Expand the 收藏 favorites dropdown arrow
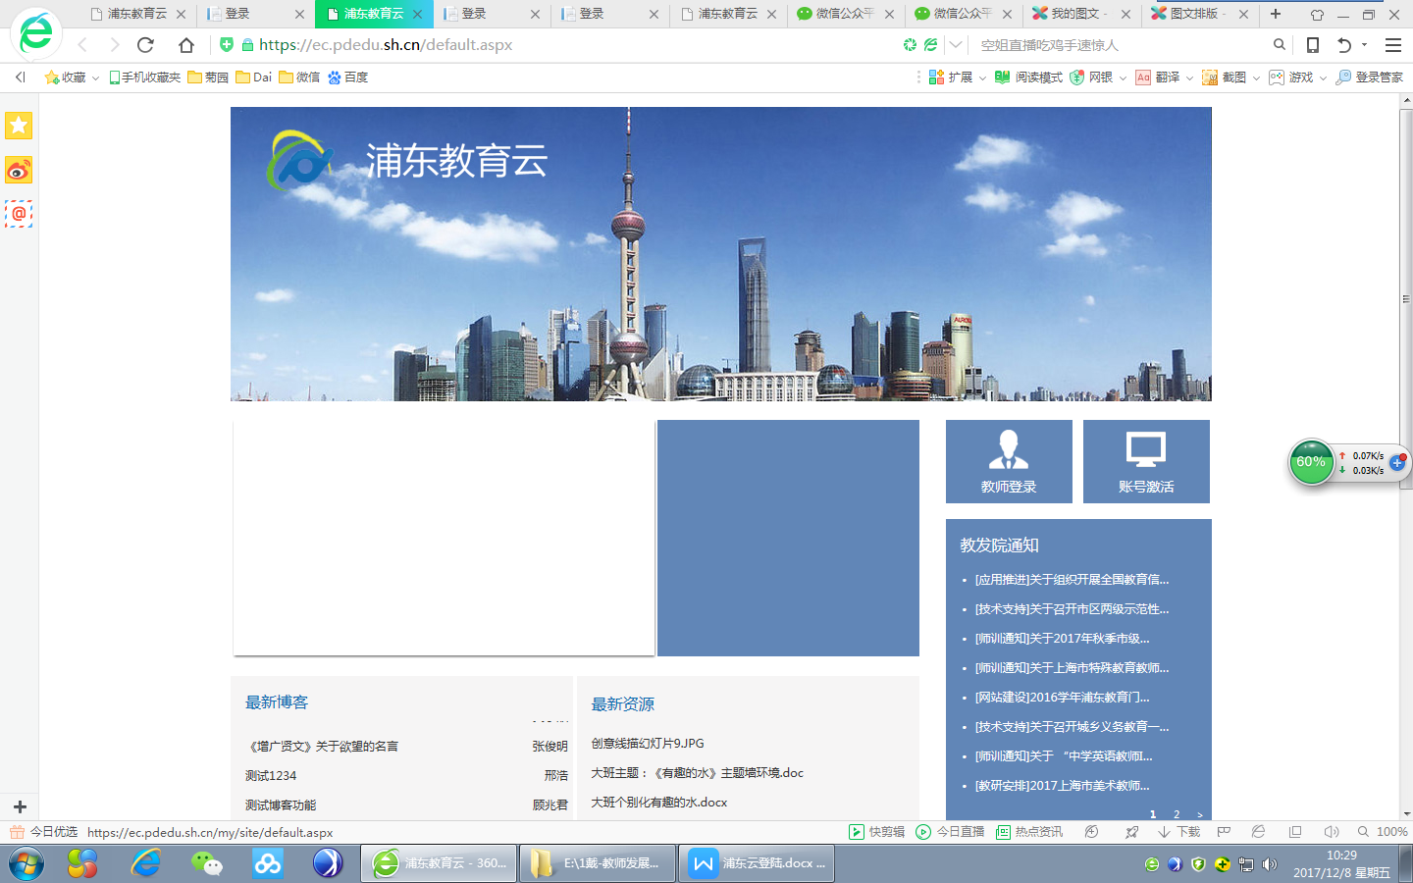This screenshot has height=883, width=1413. point(95,78)
